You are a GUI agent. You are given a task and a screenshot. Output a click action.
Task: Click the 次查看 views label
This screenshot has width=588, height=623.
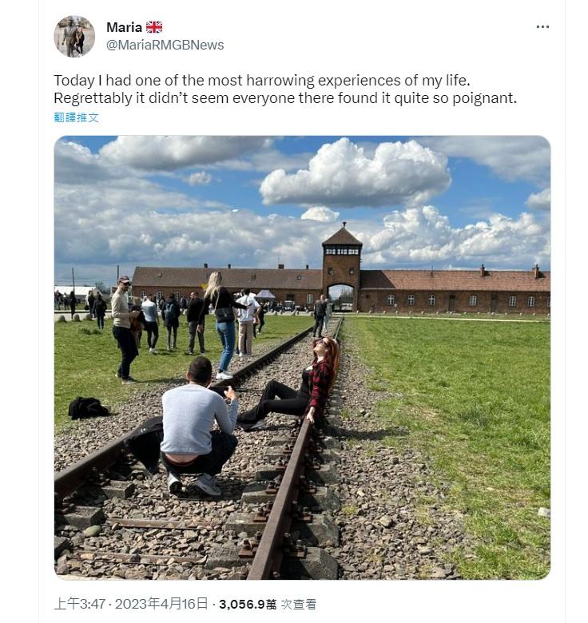(298, 605)
